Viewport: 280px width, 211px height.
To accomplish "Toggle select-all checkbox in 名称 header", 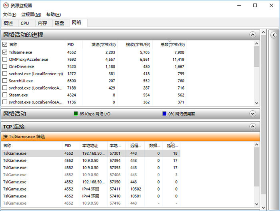I will click(x=5, y=44).
